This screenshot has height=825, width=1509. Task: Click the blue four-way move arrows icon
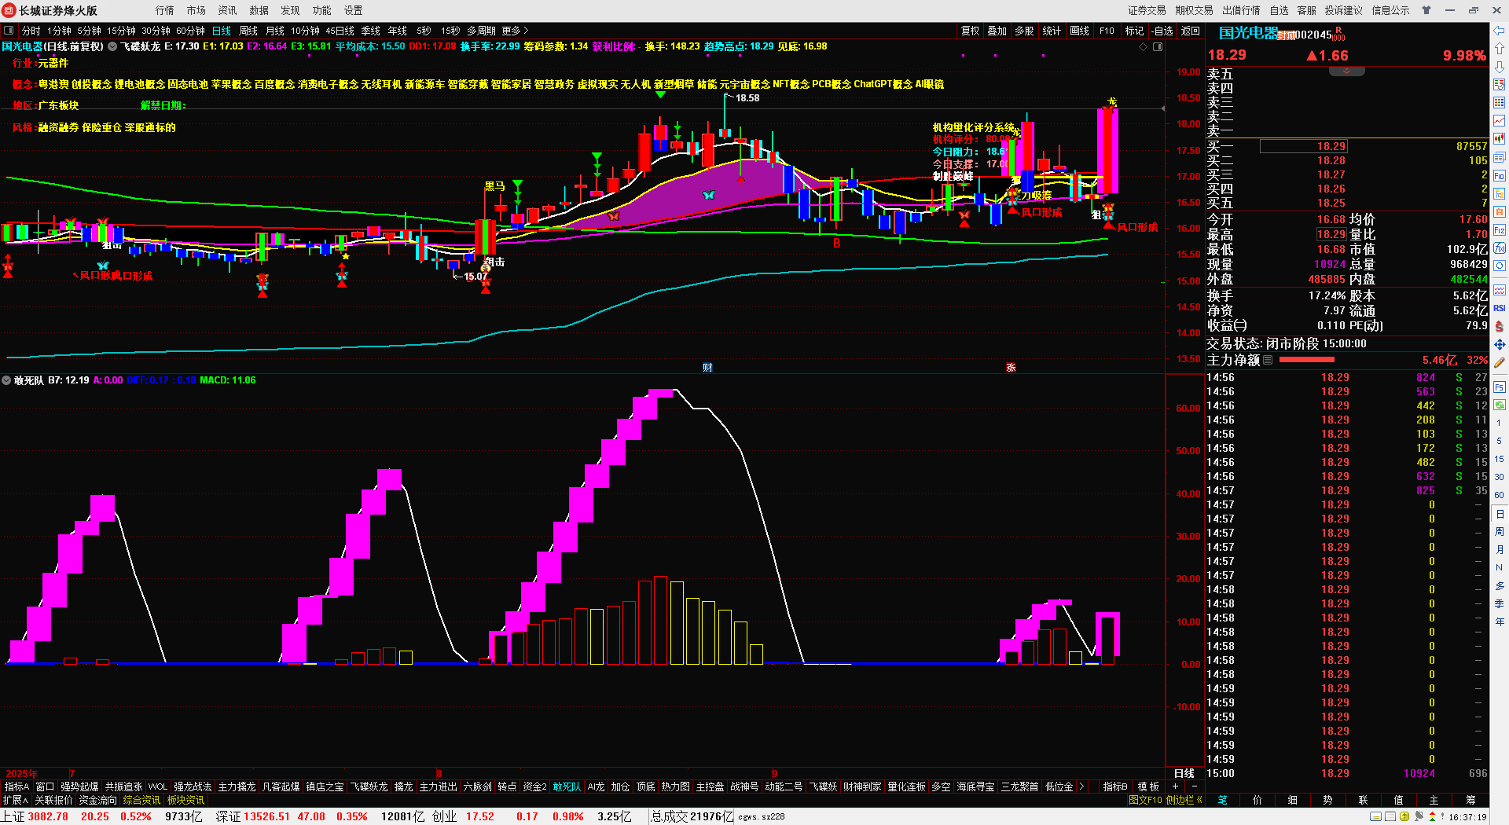pyautogui.click(x=1500, y=344)
